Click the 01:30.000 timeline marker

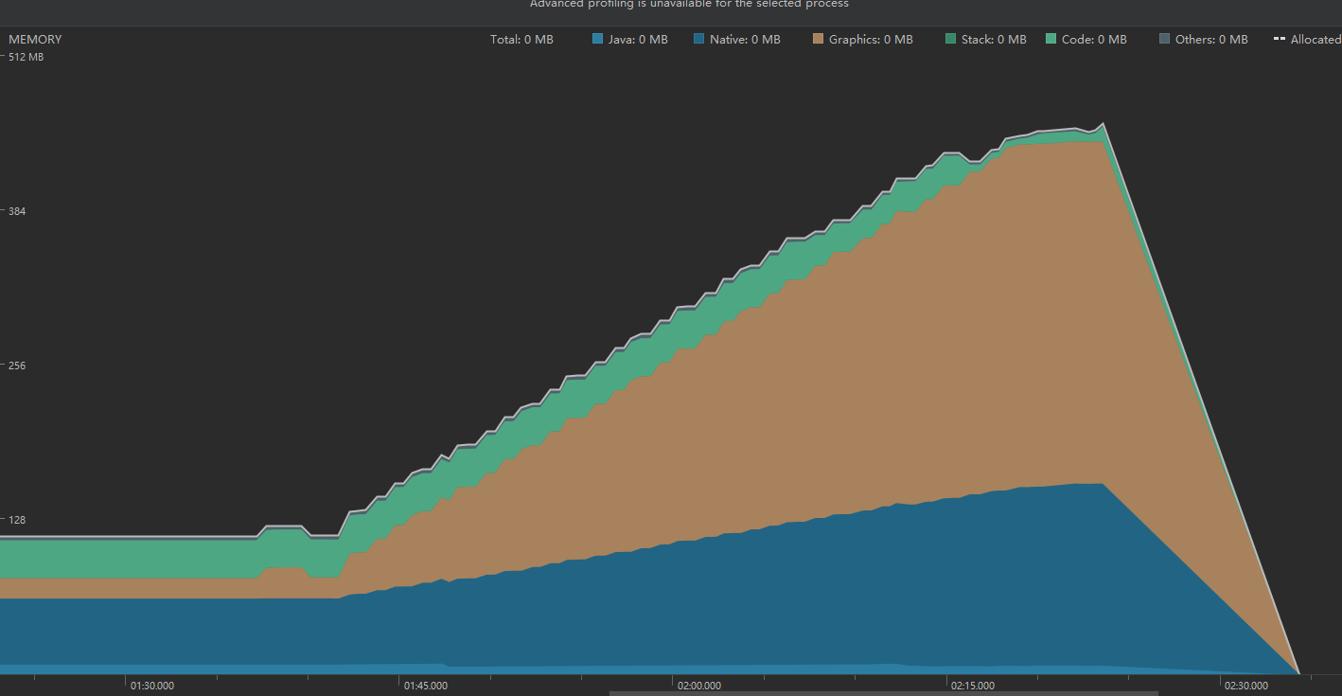[152, 686]
